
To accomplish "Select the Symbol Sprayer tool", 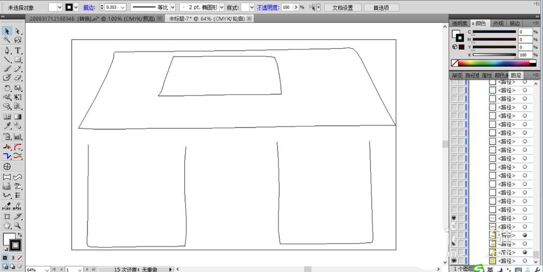I will click(x=7, y=137).
